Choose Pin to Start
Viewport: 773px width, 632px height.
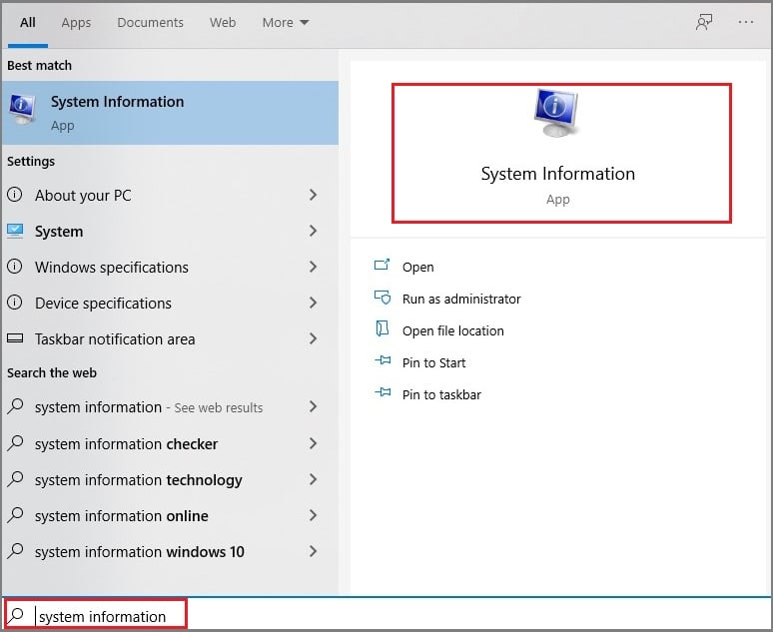[x=433, y=362]
